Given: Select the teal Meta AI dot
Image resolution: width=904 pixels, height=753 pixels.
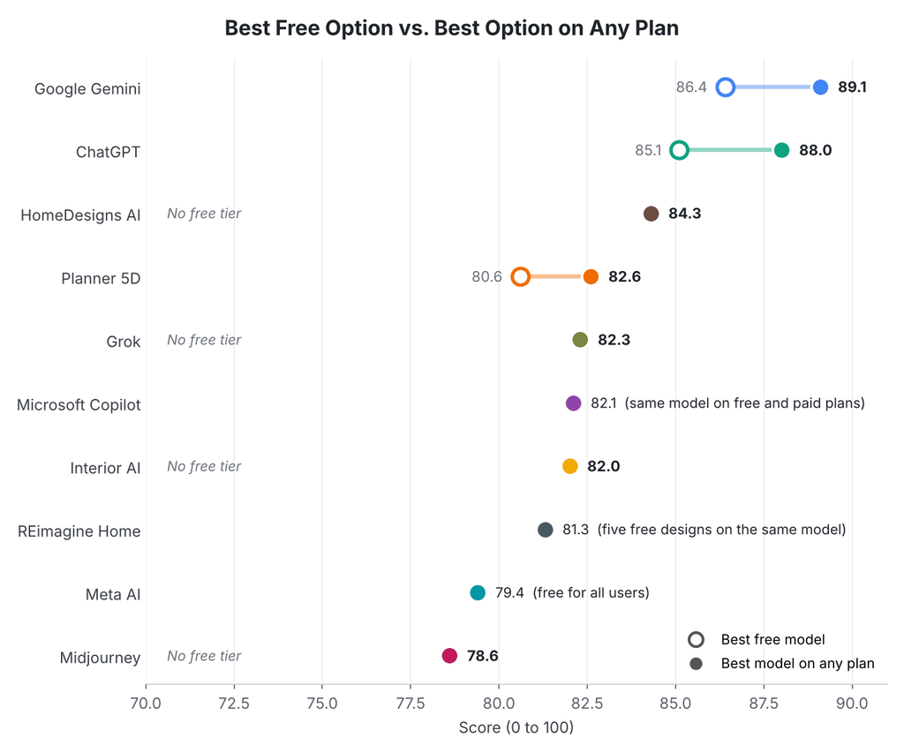Looking at the screenshot, I should pos(478,592).
